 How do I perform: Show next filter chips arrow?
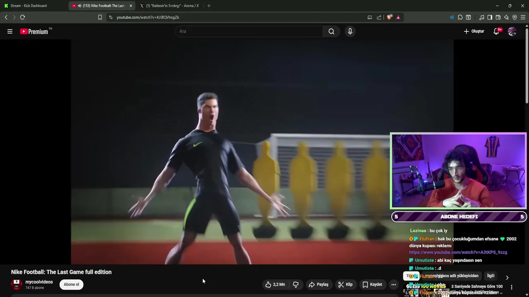pos(507,278)
